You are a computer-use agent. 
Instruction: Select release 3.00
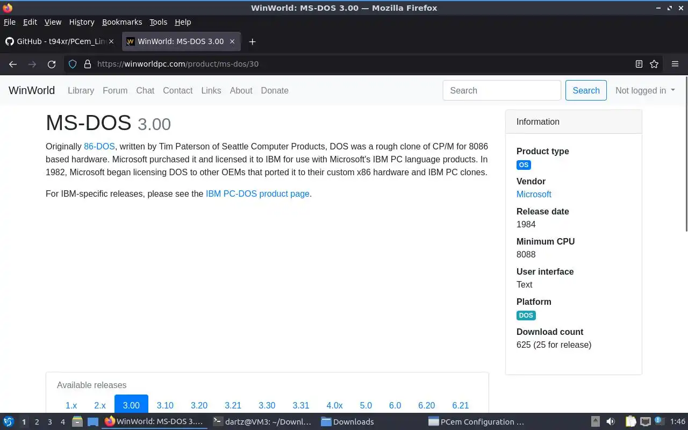point(131,405)
